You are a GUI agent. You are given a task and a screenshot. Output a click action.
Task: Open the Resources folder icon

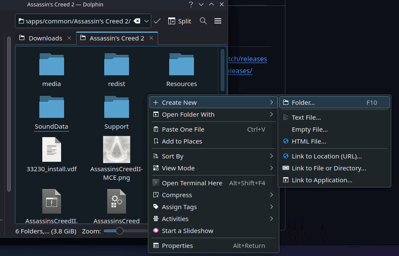click(182, 64)
